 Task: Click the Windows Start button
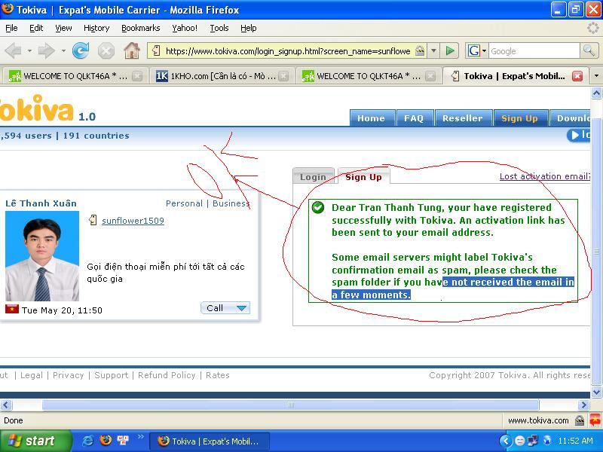(x=35, y=441)
